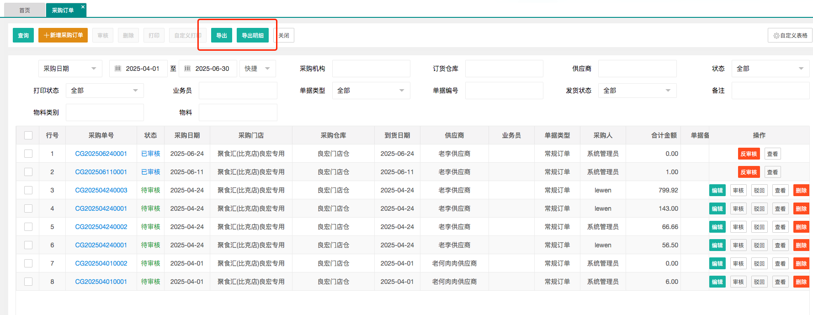Switch to the 首页 tab
Viewport: 813px width, 315px height.
25,10
